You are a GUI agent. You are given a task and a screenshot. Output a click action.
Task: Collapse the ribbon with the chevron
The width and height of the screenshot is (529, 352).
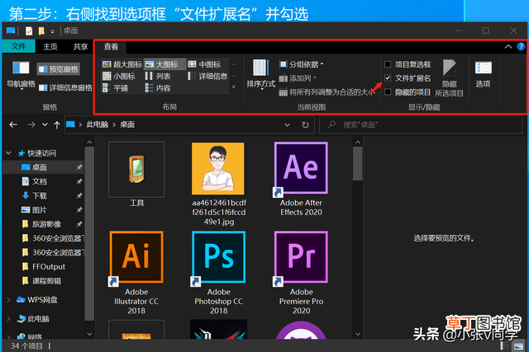(x=508, y=47)
